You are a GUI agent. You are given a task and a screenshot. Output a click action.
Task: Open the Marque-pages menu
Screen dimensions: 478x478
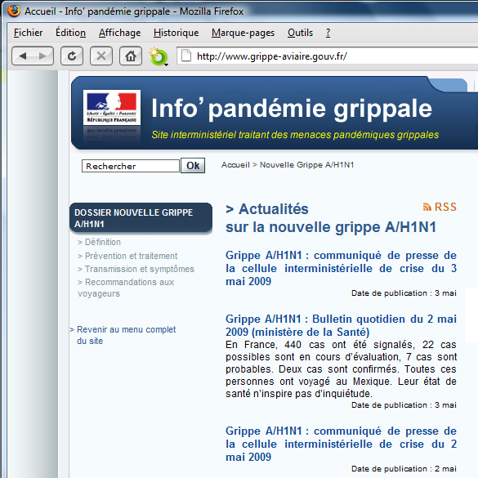click(x=243, y=33)
